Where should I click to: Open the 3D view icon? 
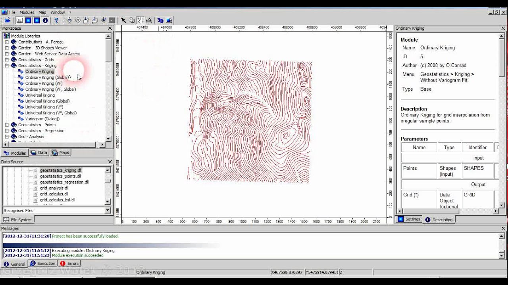[x=160, y=20]
